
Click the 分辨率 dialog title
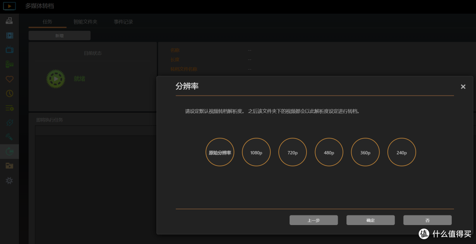(x=187, y=86)
